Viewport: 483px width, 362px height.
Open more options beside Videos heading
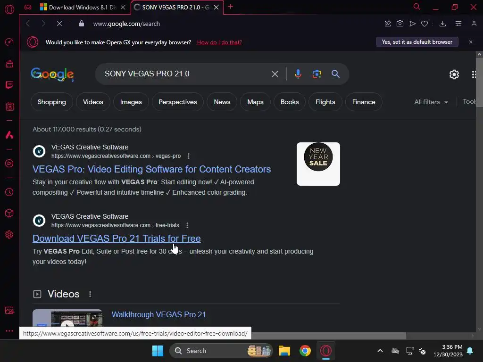tap(90, 294)
